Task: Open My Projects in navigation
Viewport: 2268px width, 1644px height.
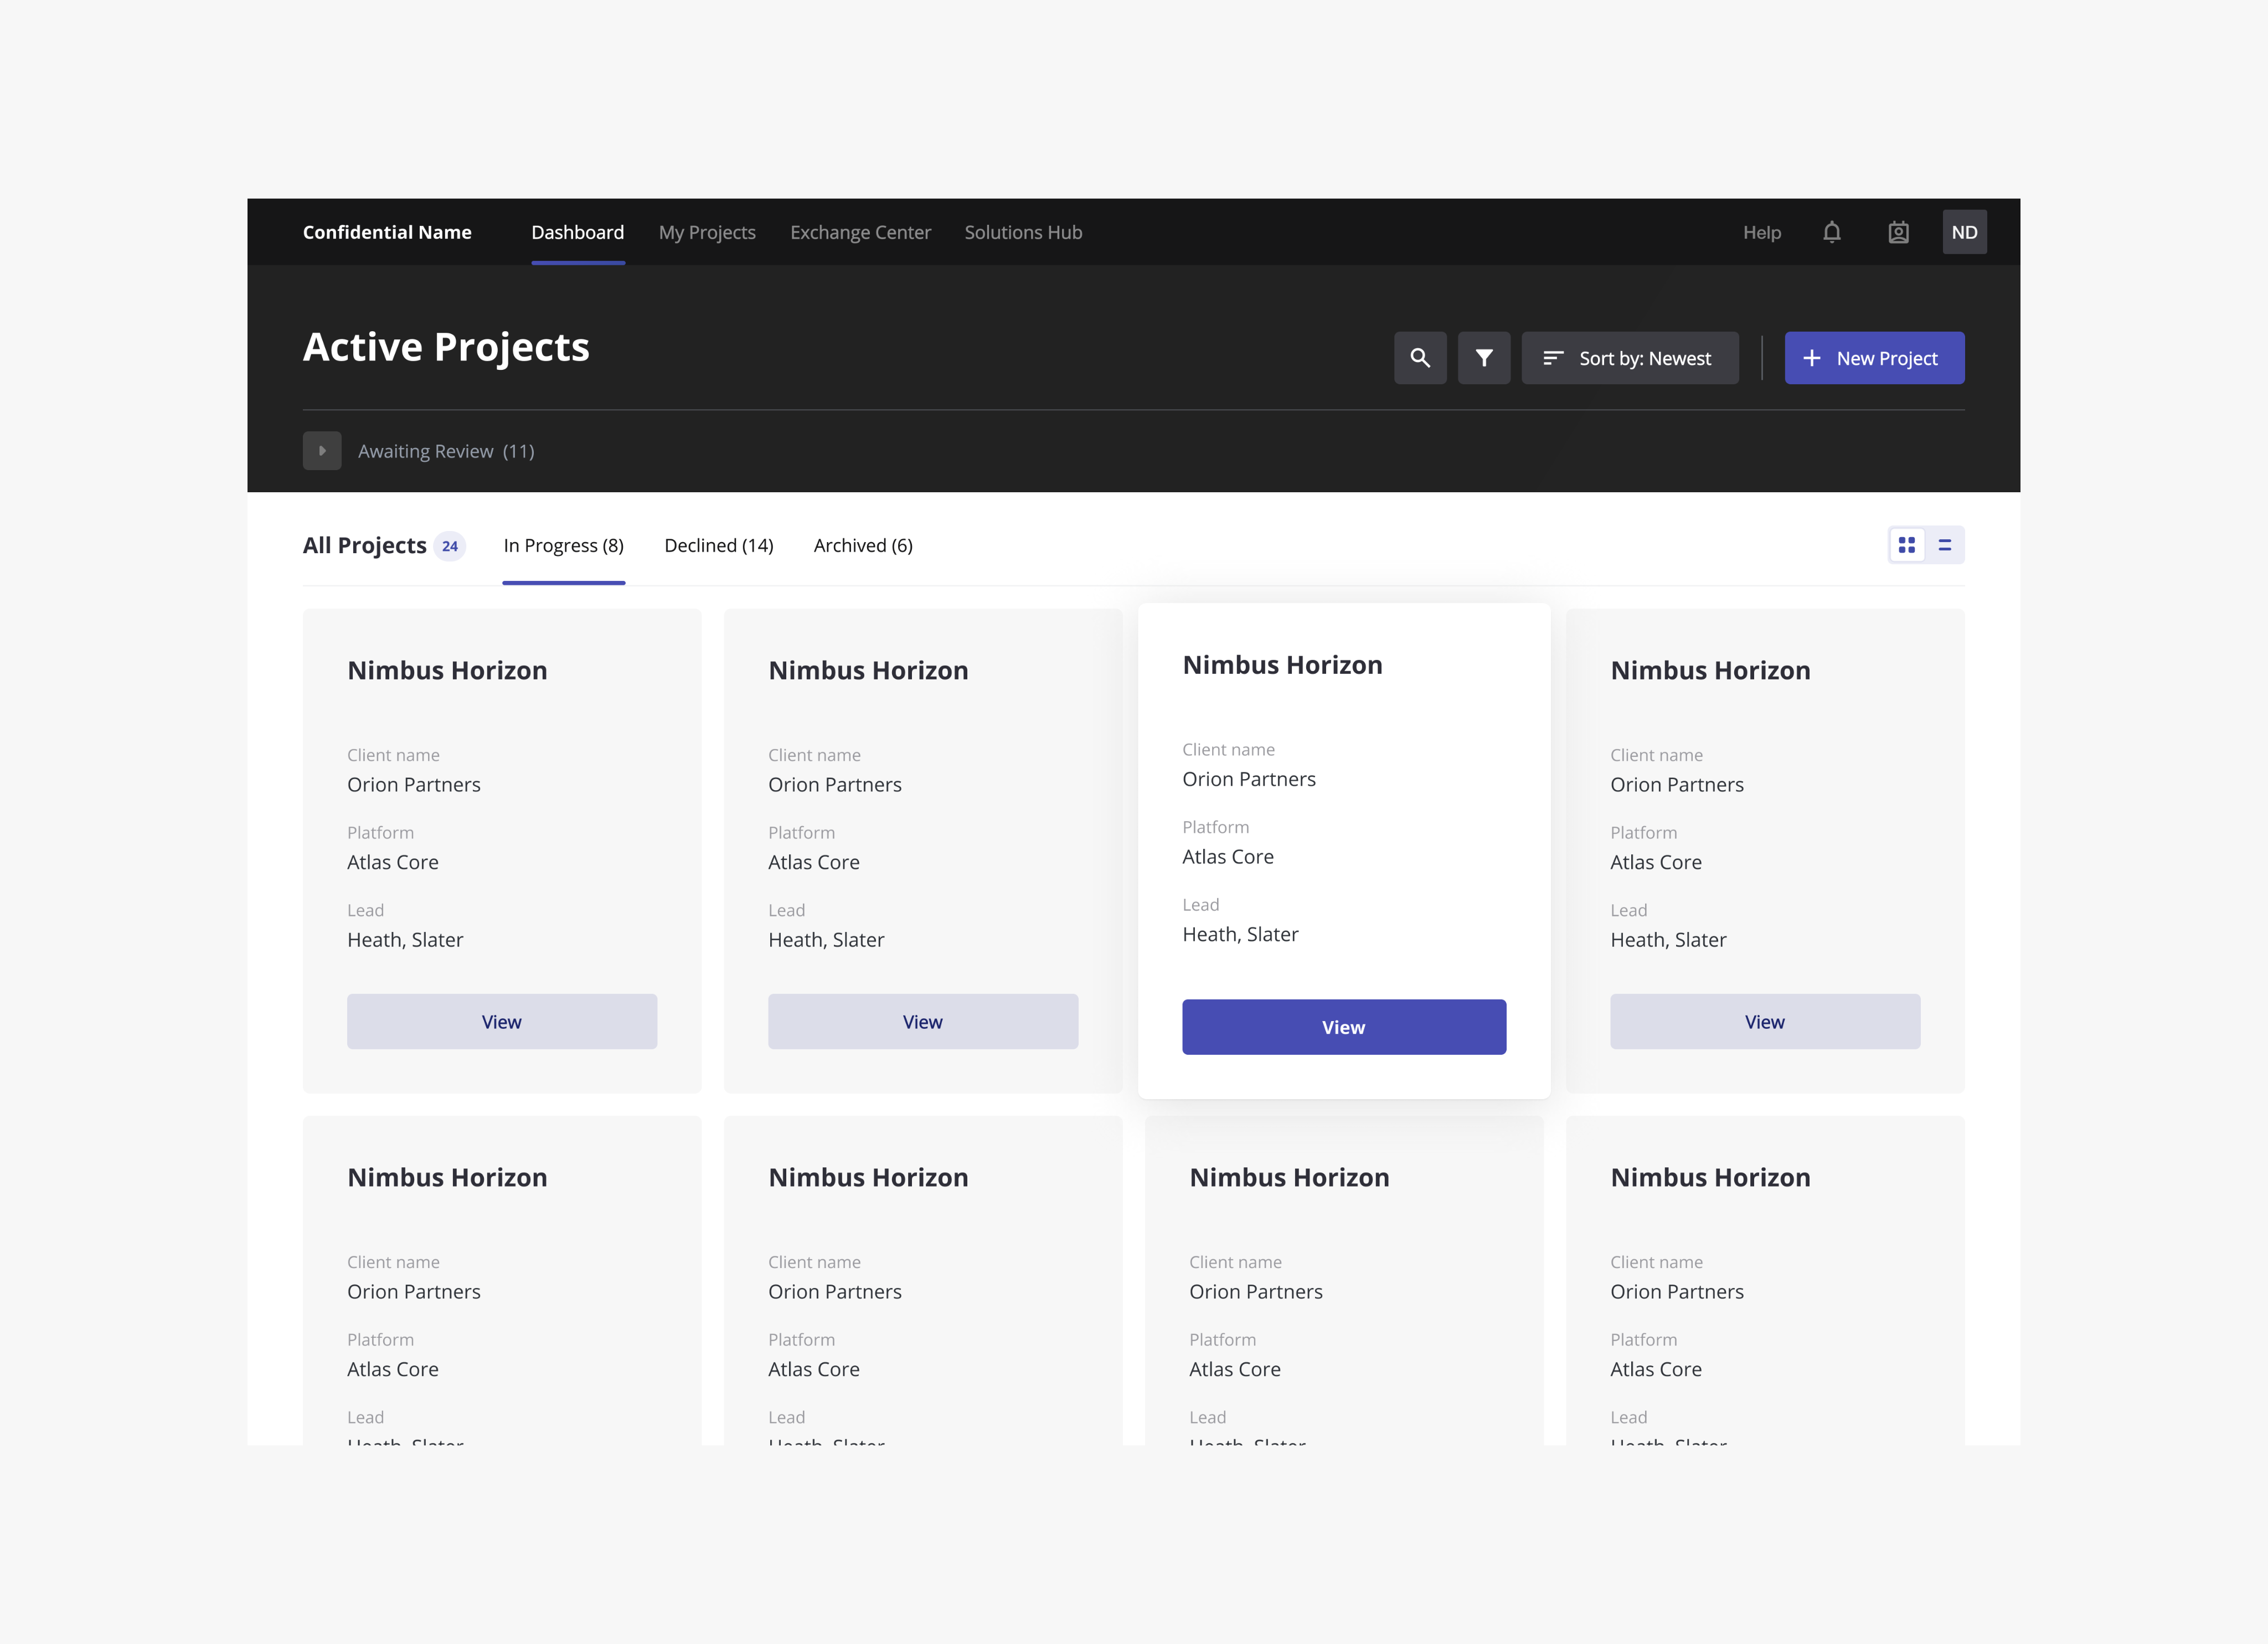Action: pyautogui.click(x=707, y=232)
